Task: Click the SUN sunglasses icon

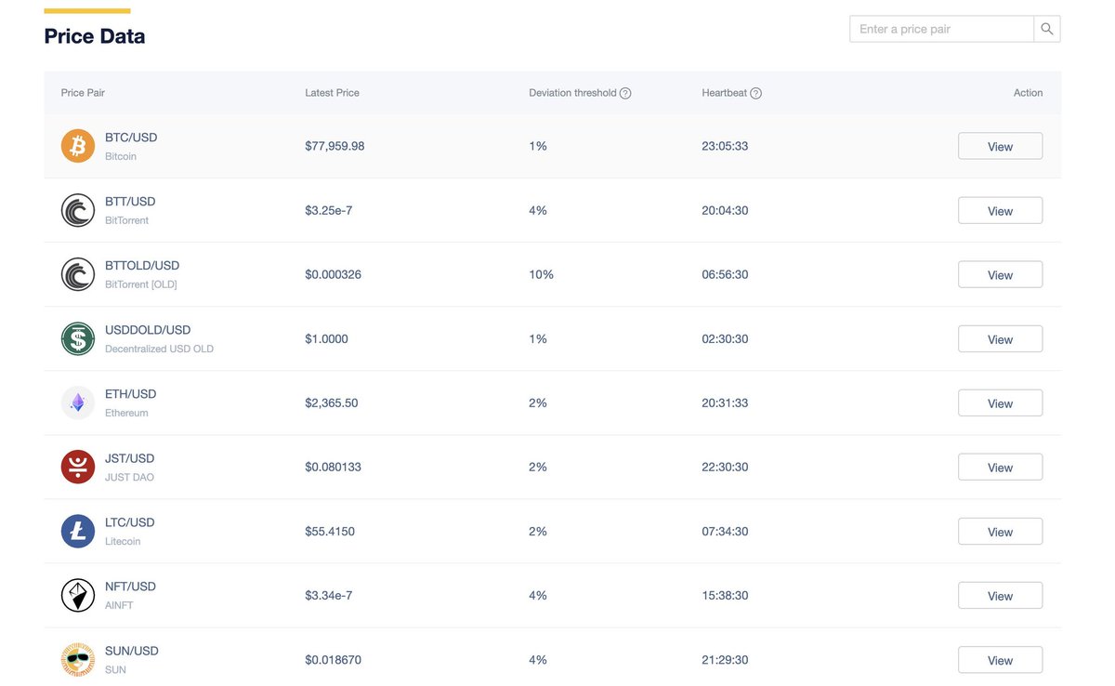Action: pyautogui.click(x=78, y=659)
